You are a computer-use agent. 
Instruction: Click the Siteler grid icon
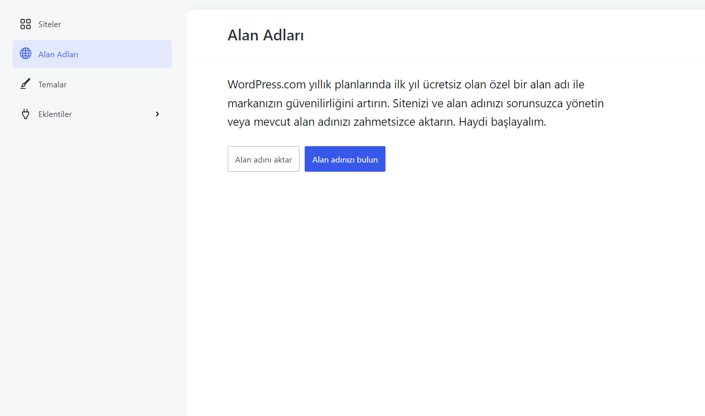click(26, 24)
